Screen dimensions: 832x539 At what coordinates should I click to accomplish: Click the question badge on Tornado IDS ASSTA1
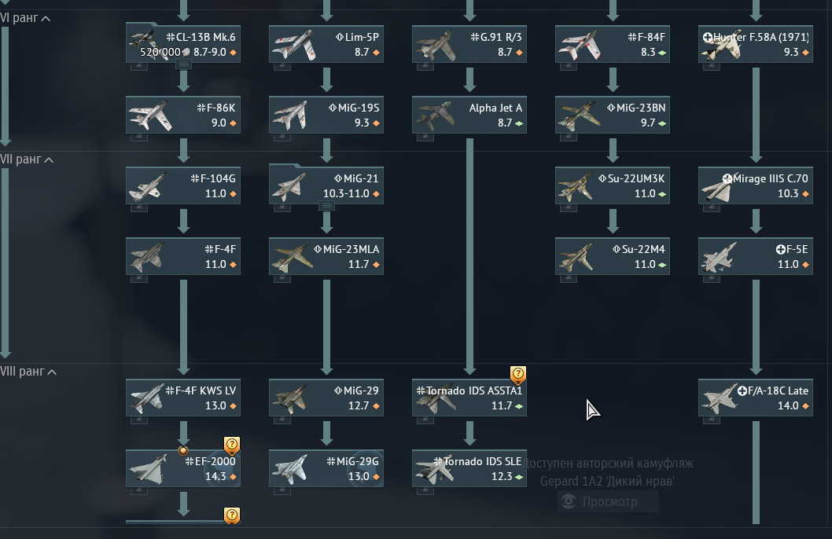(517, 374)
